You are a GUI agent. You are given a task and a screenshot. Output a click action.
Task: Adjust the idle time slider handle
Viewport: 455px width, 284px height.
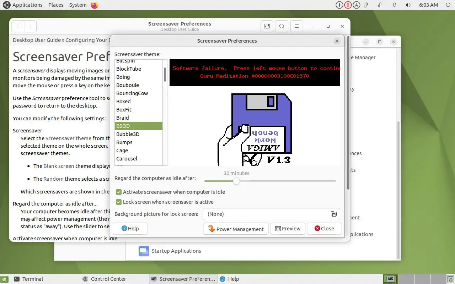[x=236, y=181]
